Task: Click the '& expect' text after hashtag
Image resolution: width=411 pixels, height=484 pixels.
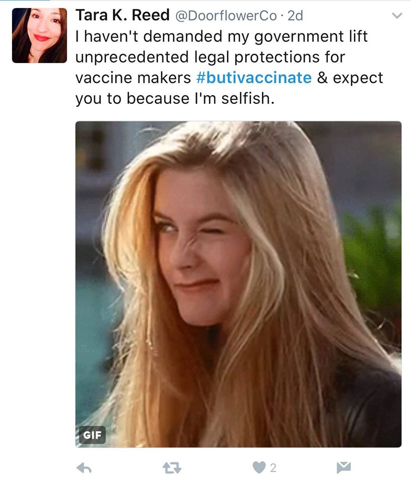Action: click(x=350, y=78)
